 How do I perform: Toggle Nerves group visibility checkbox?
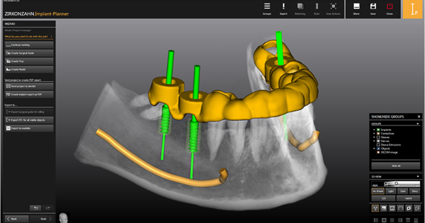point(378,141)
